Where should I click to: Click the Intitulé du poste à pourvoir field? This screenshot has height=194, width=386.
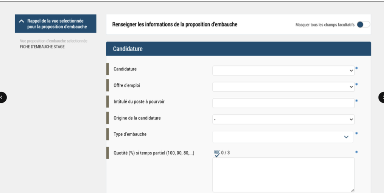283,103
